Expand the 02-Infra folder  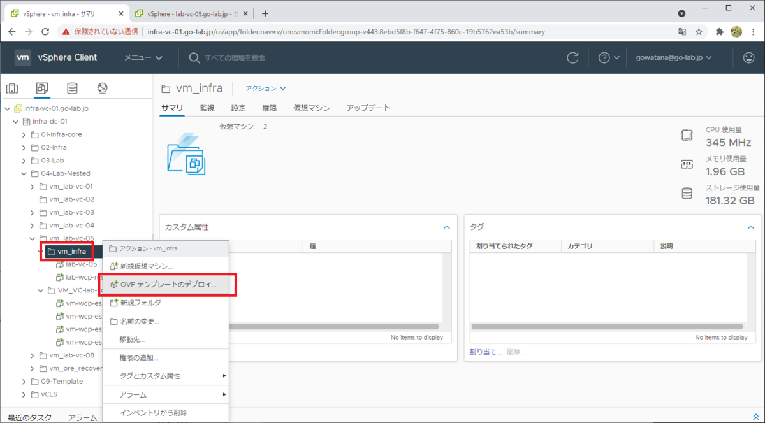pyautogui.click(x=24, y=147)
